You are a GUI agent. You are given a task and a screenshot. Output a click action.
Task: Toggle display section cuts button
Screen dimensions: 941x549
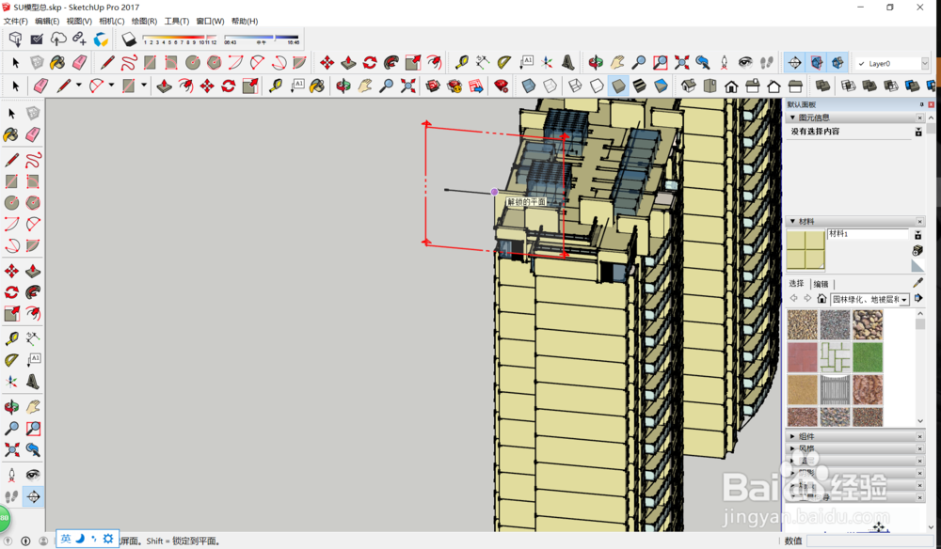pyautogui.click(x=837, y=62)
